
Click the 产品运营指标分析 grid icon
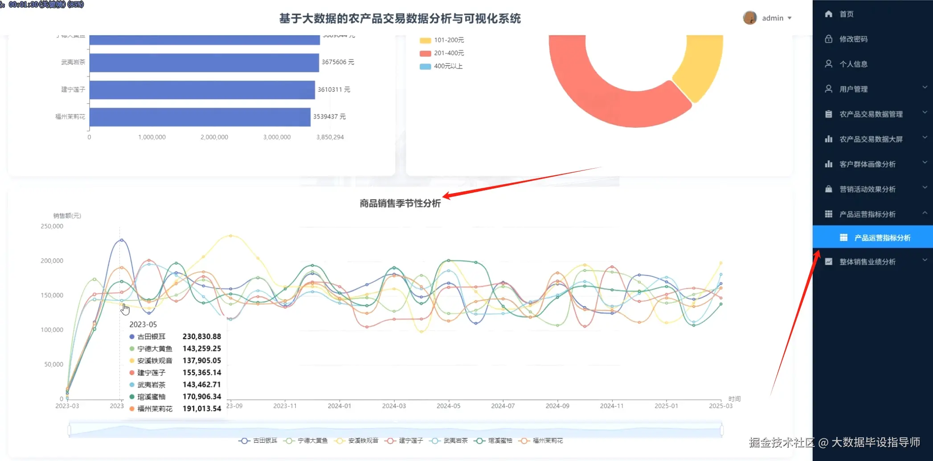tap(828, 214)
